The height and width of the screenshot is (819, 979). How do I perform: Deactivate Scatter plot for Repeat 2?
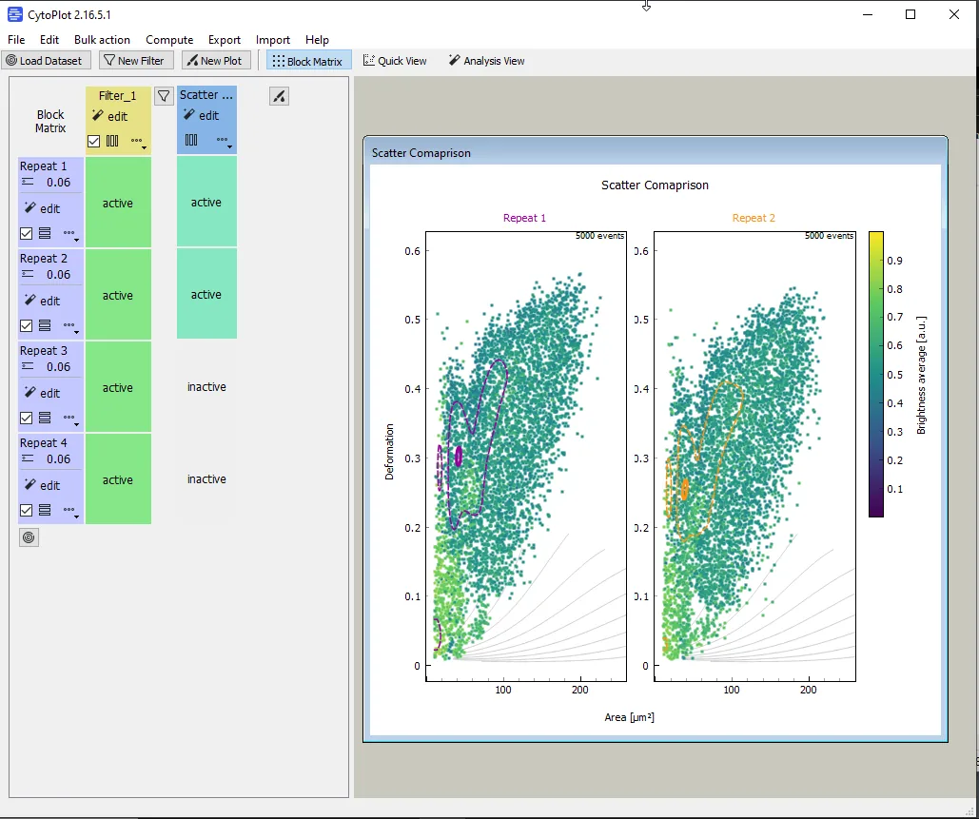pos(206,294)
